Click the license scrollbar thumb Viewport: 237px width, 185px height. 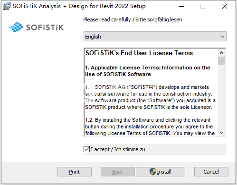click(221, 61)
